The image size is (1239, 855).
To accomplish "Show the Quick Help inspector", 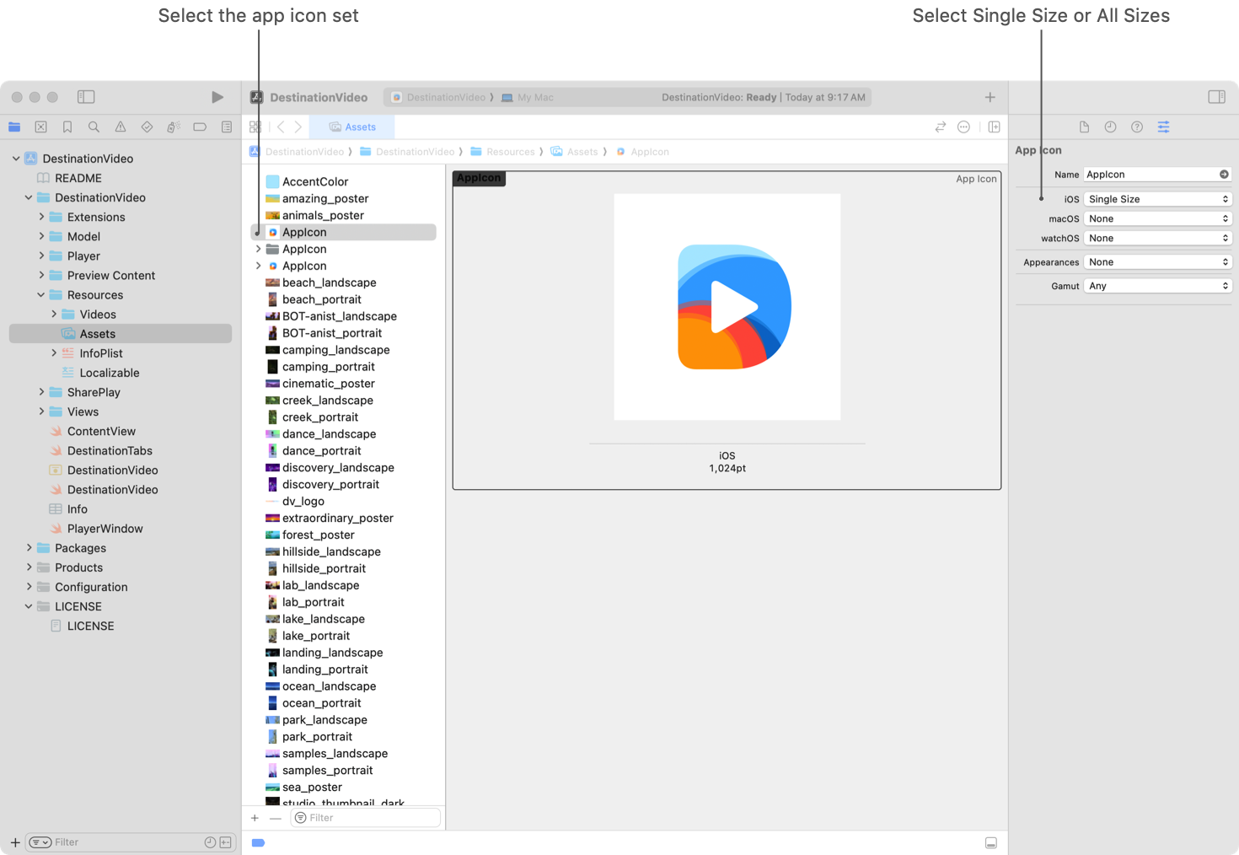I will click(1137, 127).
